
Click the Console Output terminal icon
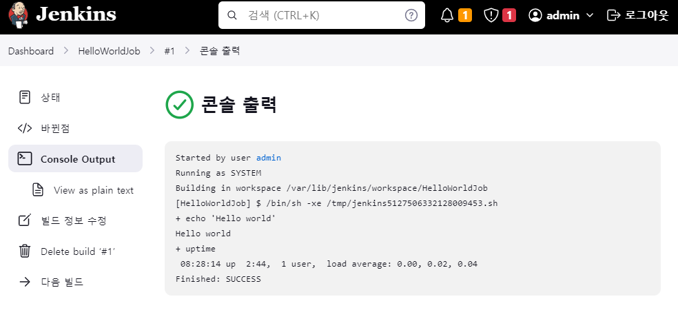click(25, 158)
